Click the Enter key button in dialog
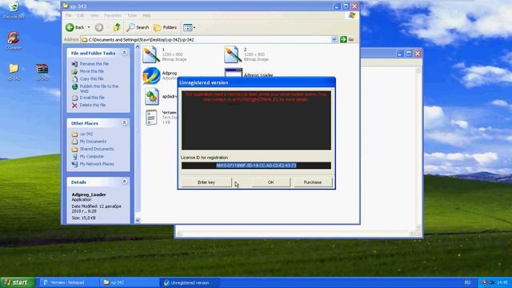Image resolution: width=512 pixels, height=288 pixels. click(206, 182)
